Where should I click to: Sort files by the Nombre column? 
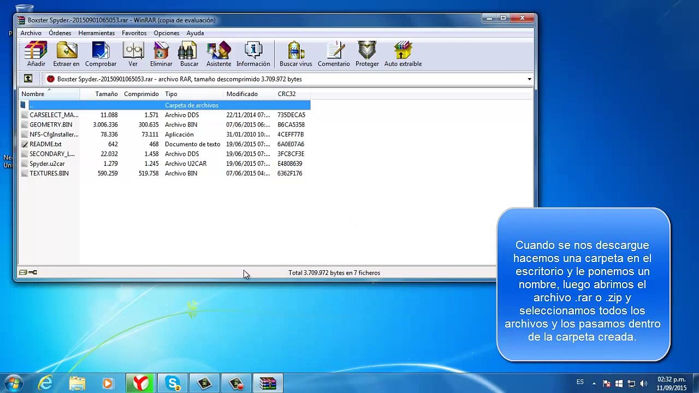click(49, 94)
